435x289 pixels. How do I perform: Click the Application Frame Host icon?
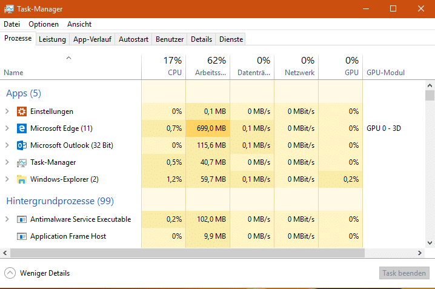tap(22, 236)
